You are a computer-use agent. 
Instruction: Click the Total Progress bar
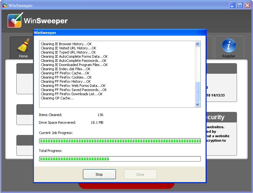120,159
